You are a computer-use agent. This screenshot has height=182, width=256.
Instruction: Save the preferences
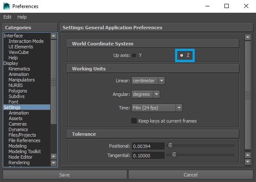pos(65,175)
